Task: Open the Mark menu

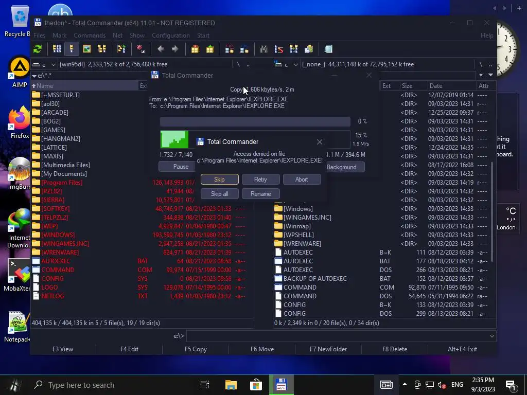Action: tap(59, 35)
